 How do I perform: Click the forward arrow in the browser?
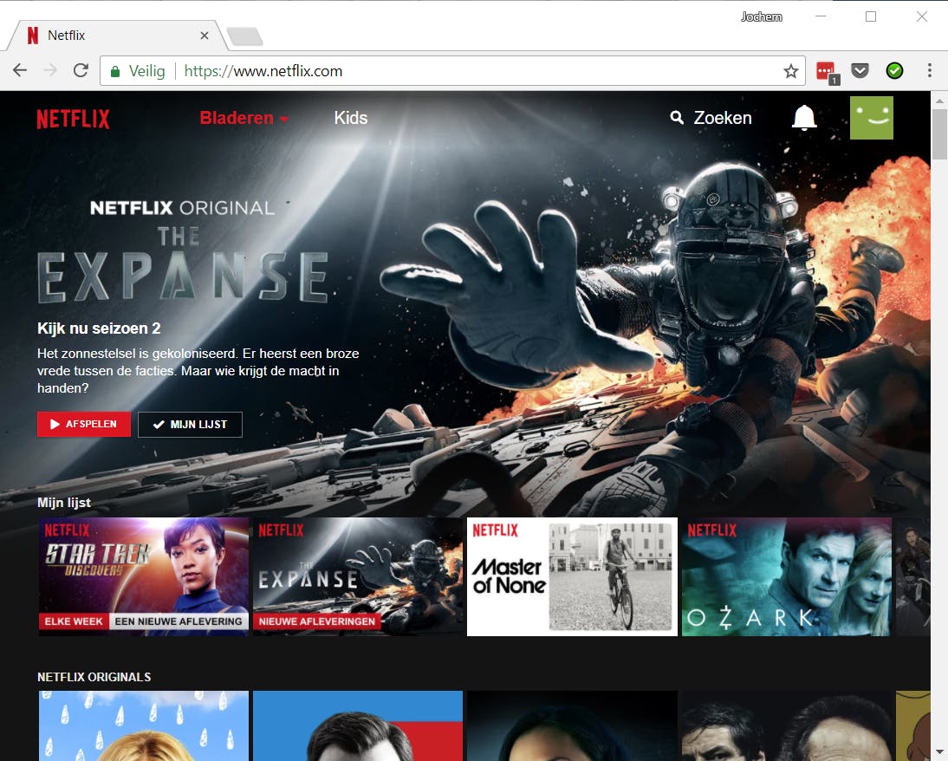(51, 71)
